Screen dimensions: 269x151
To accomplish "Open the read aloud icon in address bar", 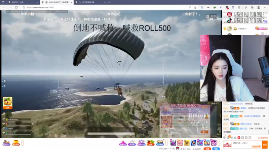I will coord(190,7).
